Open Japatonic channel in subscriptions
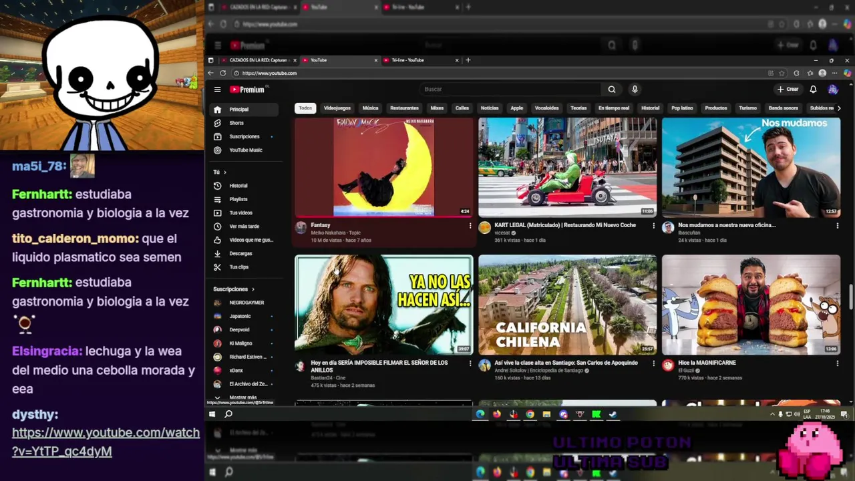Image resolution: width=855 pixels, height=481 pixels. (x=246, y=316)
